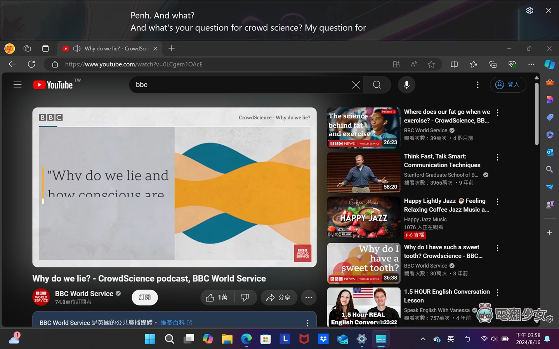Open volume control in system tray
Image resolution: width=559 pixels, height=349 pixels.
[494, 339]
